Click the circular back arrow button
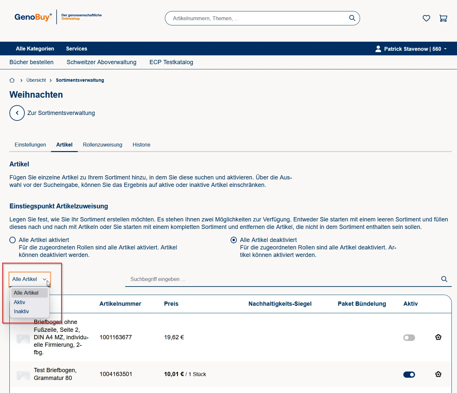 tap(17, 113)
